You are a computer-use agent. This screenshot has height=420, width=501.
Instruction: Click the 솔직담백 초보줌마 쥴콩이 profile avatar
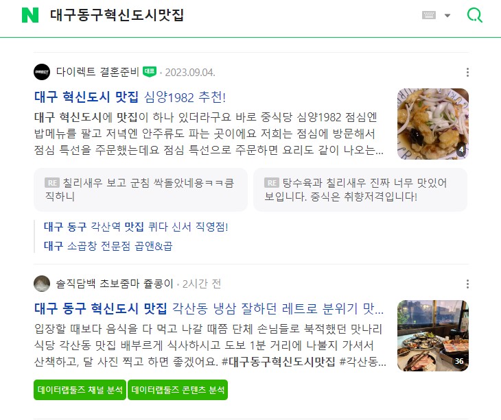pyautogui.click(x=42, y=284)
